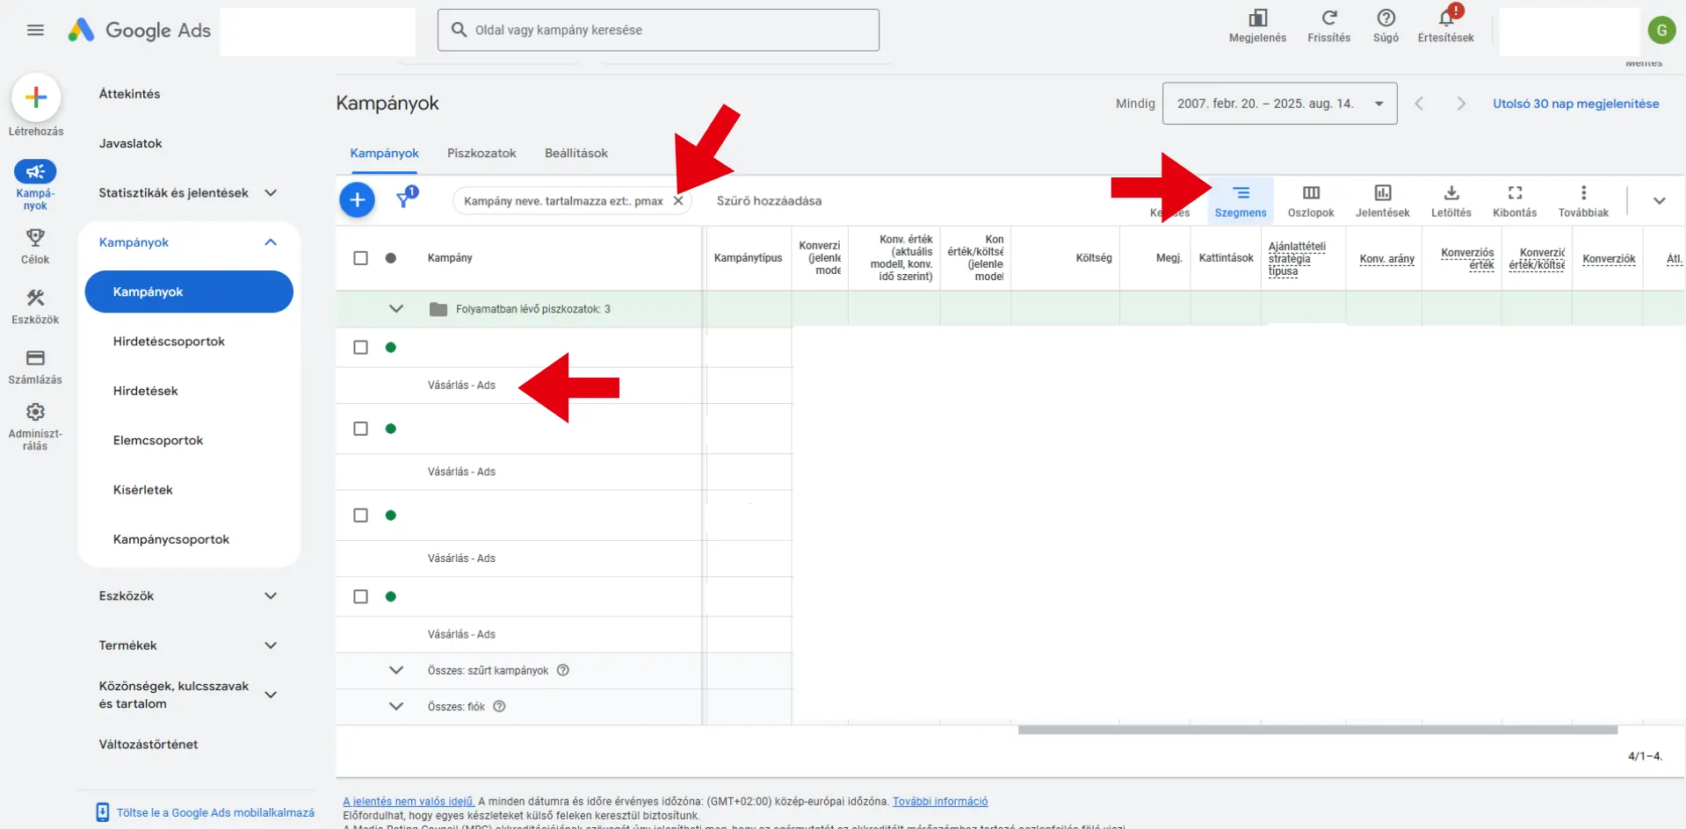1686x829 pixels.
Task: Click the Kibontás expand icon
Action: click(1514, 194)
